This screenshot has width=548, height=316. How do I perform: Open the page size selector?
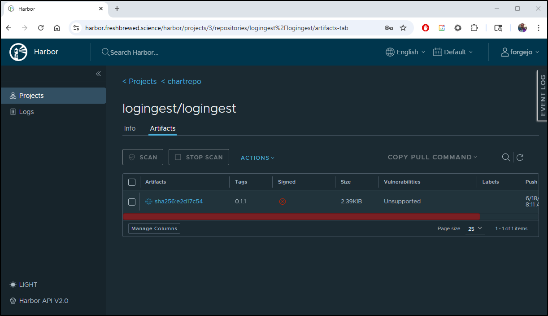[475, 228]
